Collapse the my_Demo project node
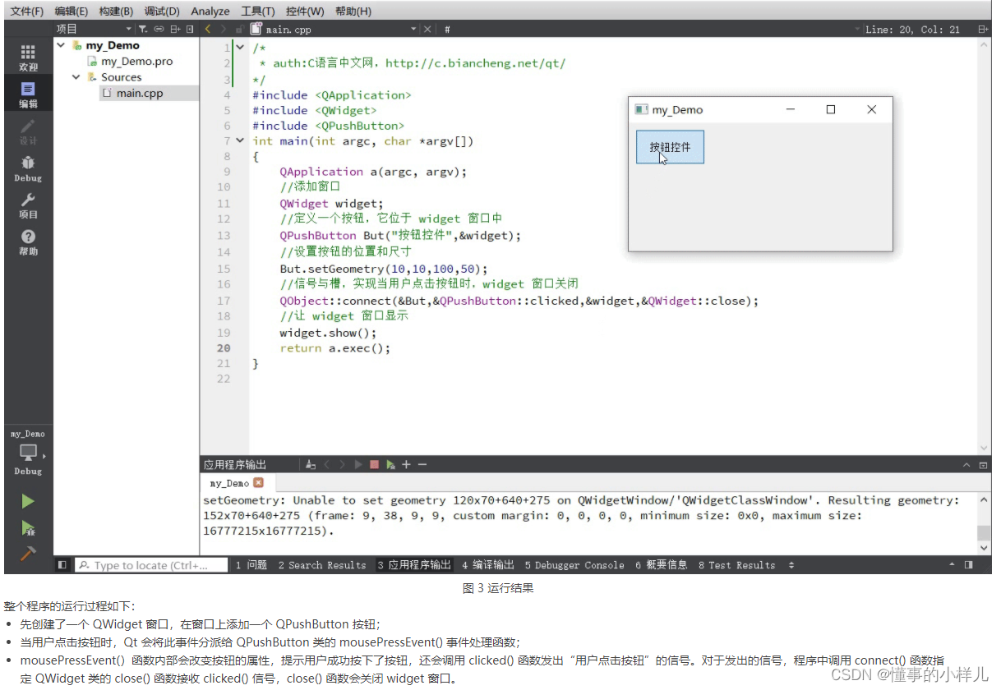 pyautogui.click(x=62, y=45)
